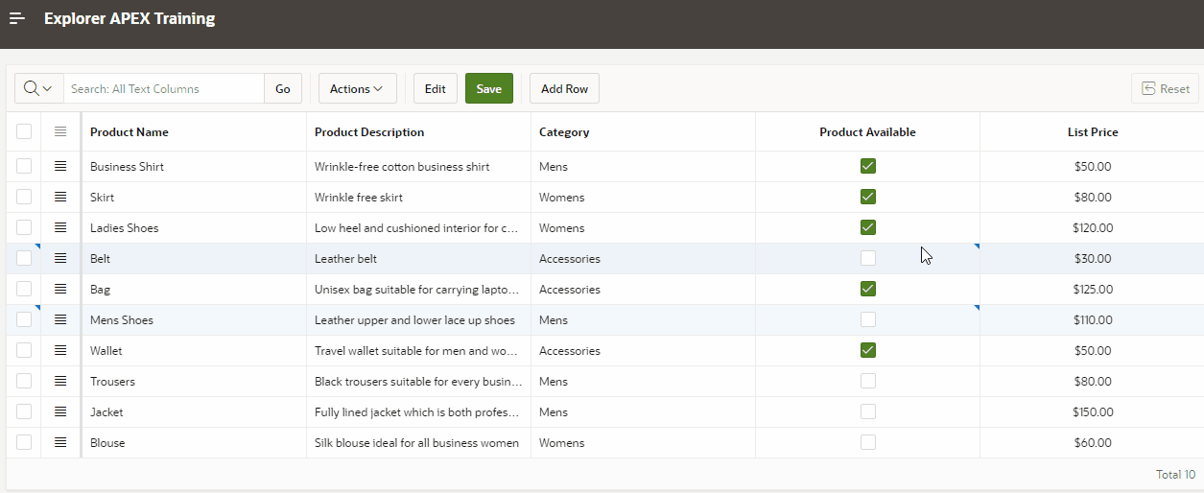Select the Wrinkle free skirt description cell

point(419,197)
